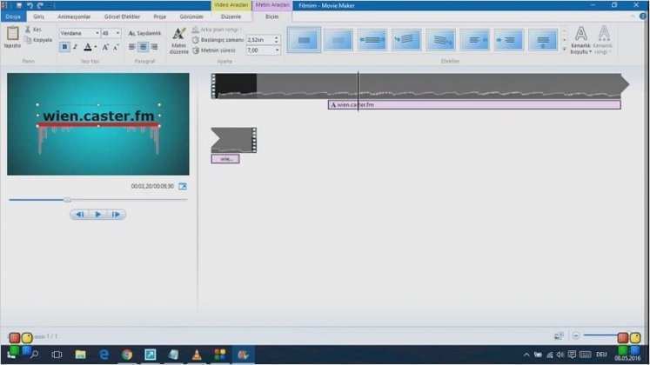Image resolution: width=650 pixels, height=365 pixels.
Task: Open the Verdana font name dropdown
Action: tap(97, 33)
